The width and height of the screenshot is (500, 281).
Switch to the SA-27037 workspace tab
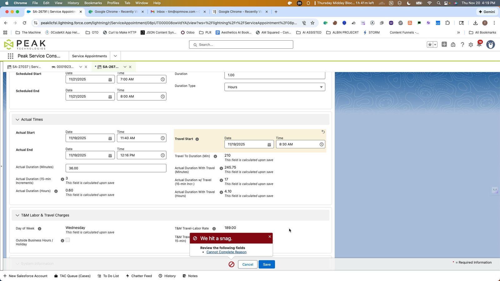[x=24, y=67]
